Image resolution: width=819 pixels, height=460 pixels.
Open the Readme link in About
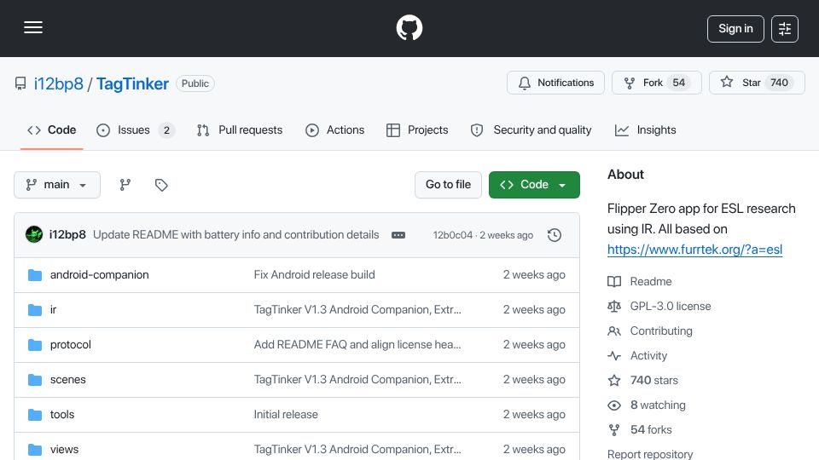click(651, 282)
